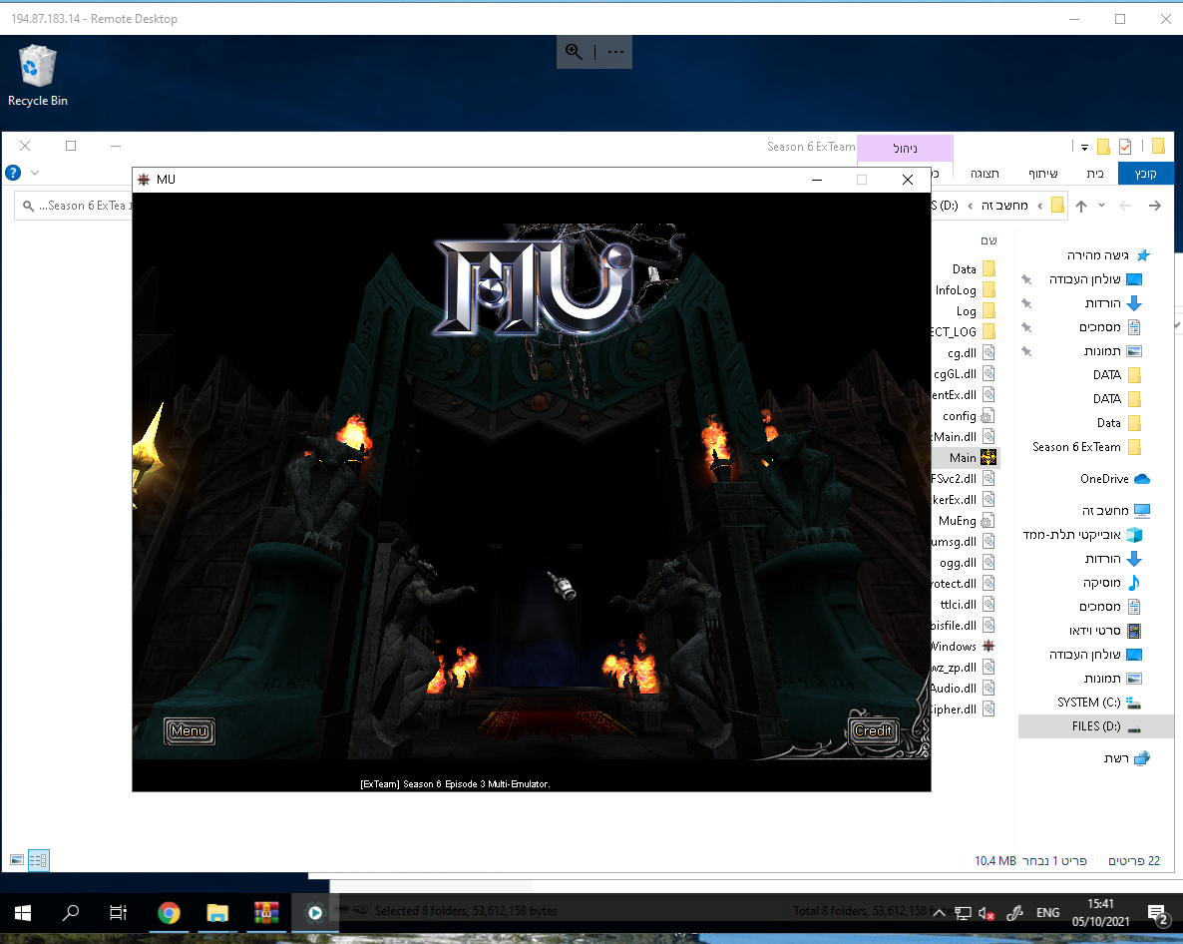Show hidden tray icons chevron
The image size is (1183, 944).
[x=939, y=913]
